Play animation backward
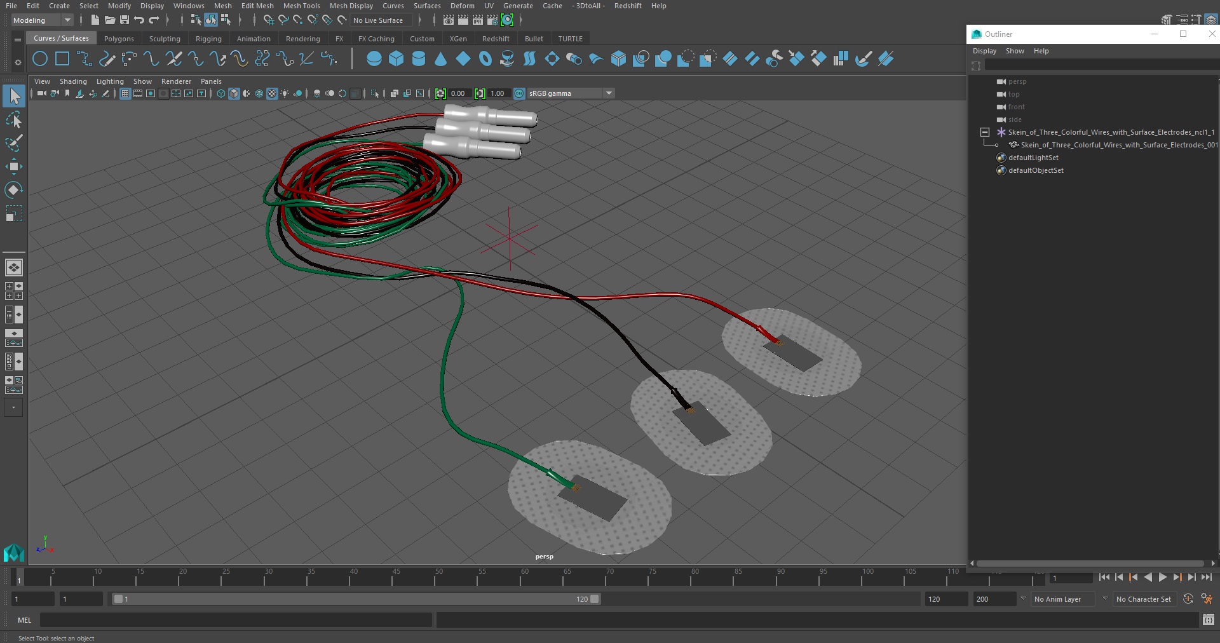 1148,577
